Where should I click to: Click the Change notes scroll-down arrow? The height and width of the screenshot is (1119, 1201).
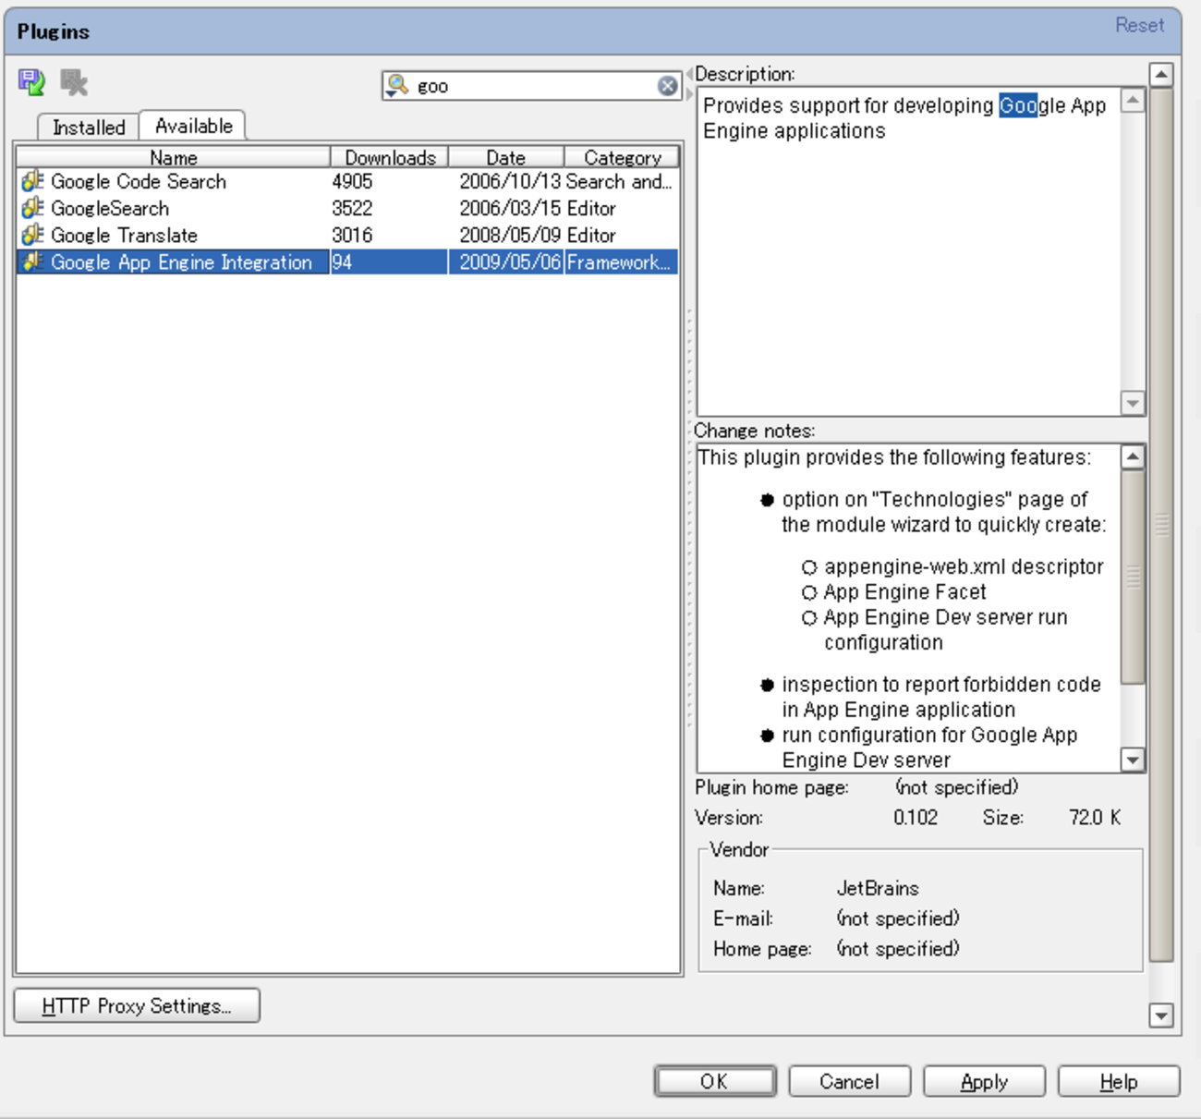click(x=1133, y=760)
